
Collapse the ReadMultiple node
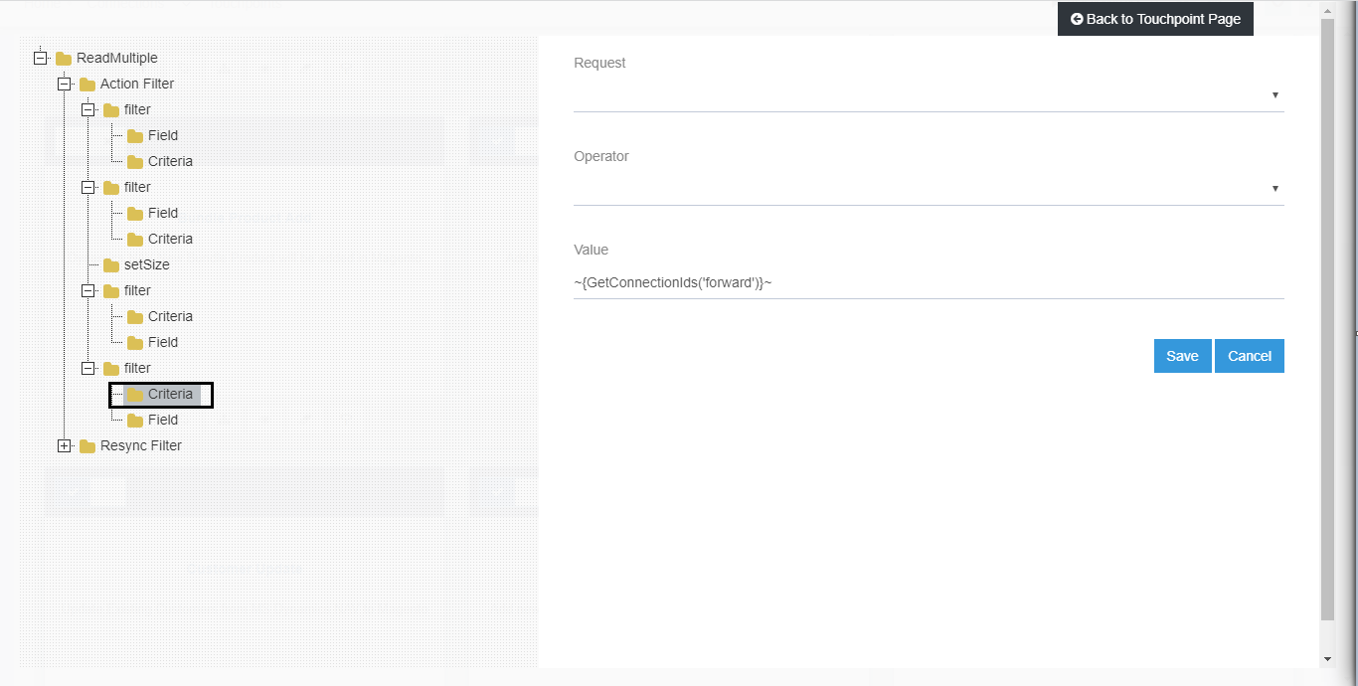[x=40, y=58]
